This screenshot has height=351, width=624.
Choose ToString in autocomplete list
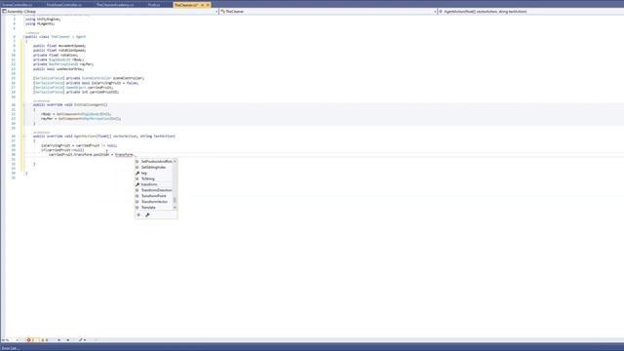(154, 178)
